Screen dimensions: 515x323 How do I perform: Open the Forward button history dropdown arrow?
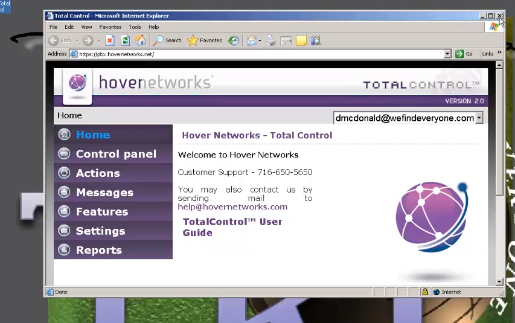tap(98, 40)
